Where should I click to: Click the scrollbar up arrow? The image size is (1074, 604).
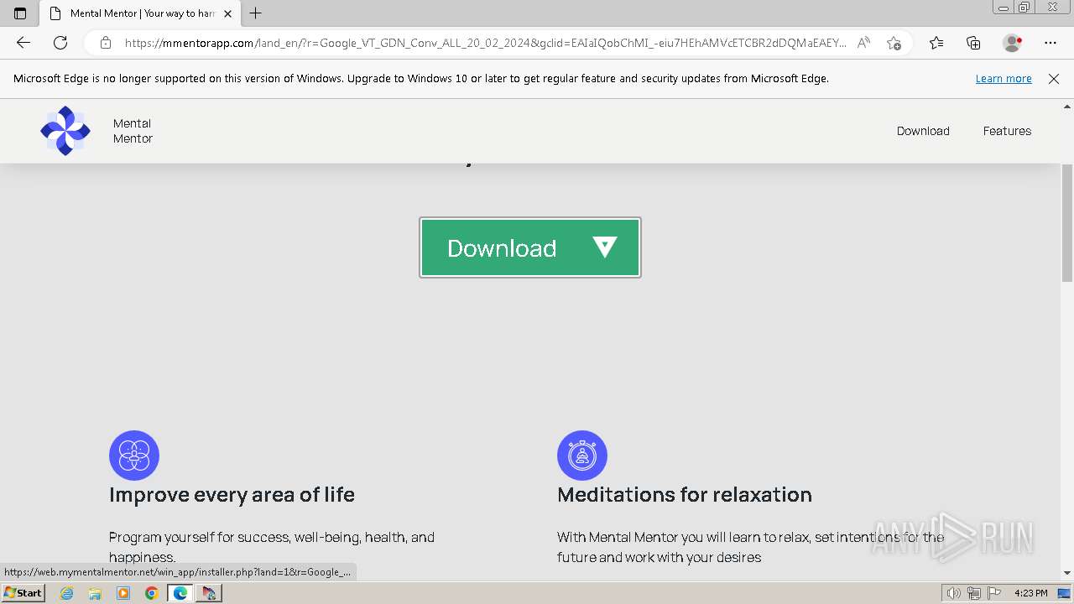pyautogui.click(x=1067, y=107)
